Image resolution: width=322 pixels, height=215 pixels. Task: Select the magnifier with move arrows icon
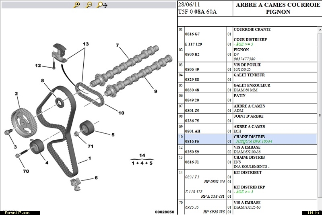coord(102,6)
